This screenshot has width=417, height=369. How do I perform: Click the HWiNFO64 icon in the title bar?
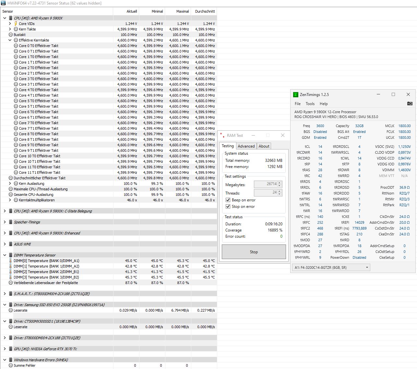pos(3,3)
